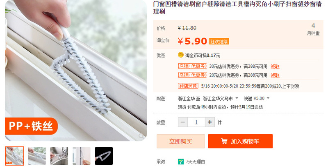Add item with 加入购物车 button
The width and height of the screenshot is (328, 168).
(x=240, y=141)
